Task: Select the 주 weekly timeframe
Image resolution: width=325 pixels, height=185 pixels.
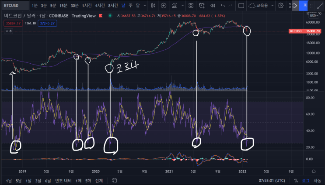Action: pos(130,6)
